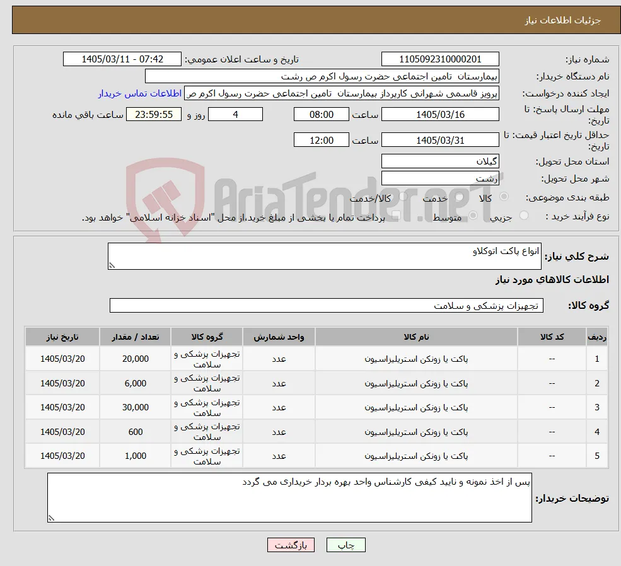
Task: Click quantity 20,000 in row 1
Action: (135, 359)
